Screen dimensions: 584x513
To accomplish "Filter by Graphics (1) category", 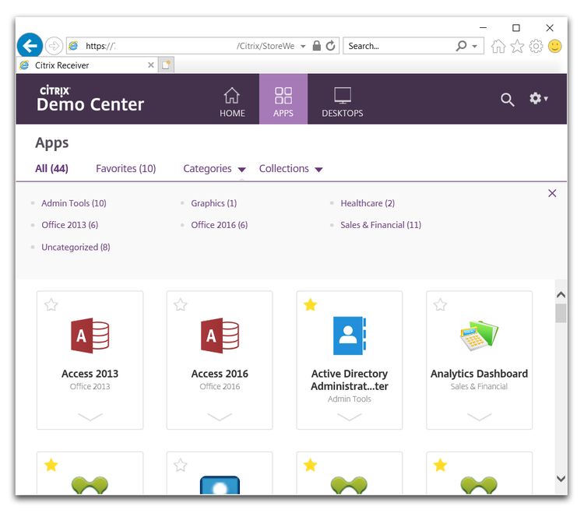I will (214, 203).
